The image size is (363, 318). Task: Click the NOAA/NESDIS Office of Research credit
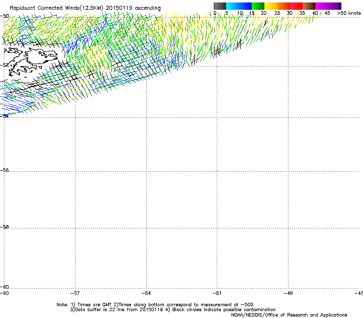pos(289,315)
